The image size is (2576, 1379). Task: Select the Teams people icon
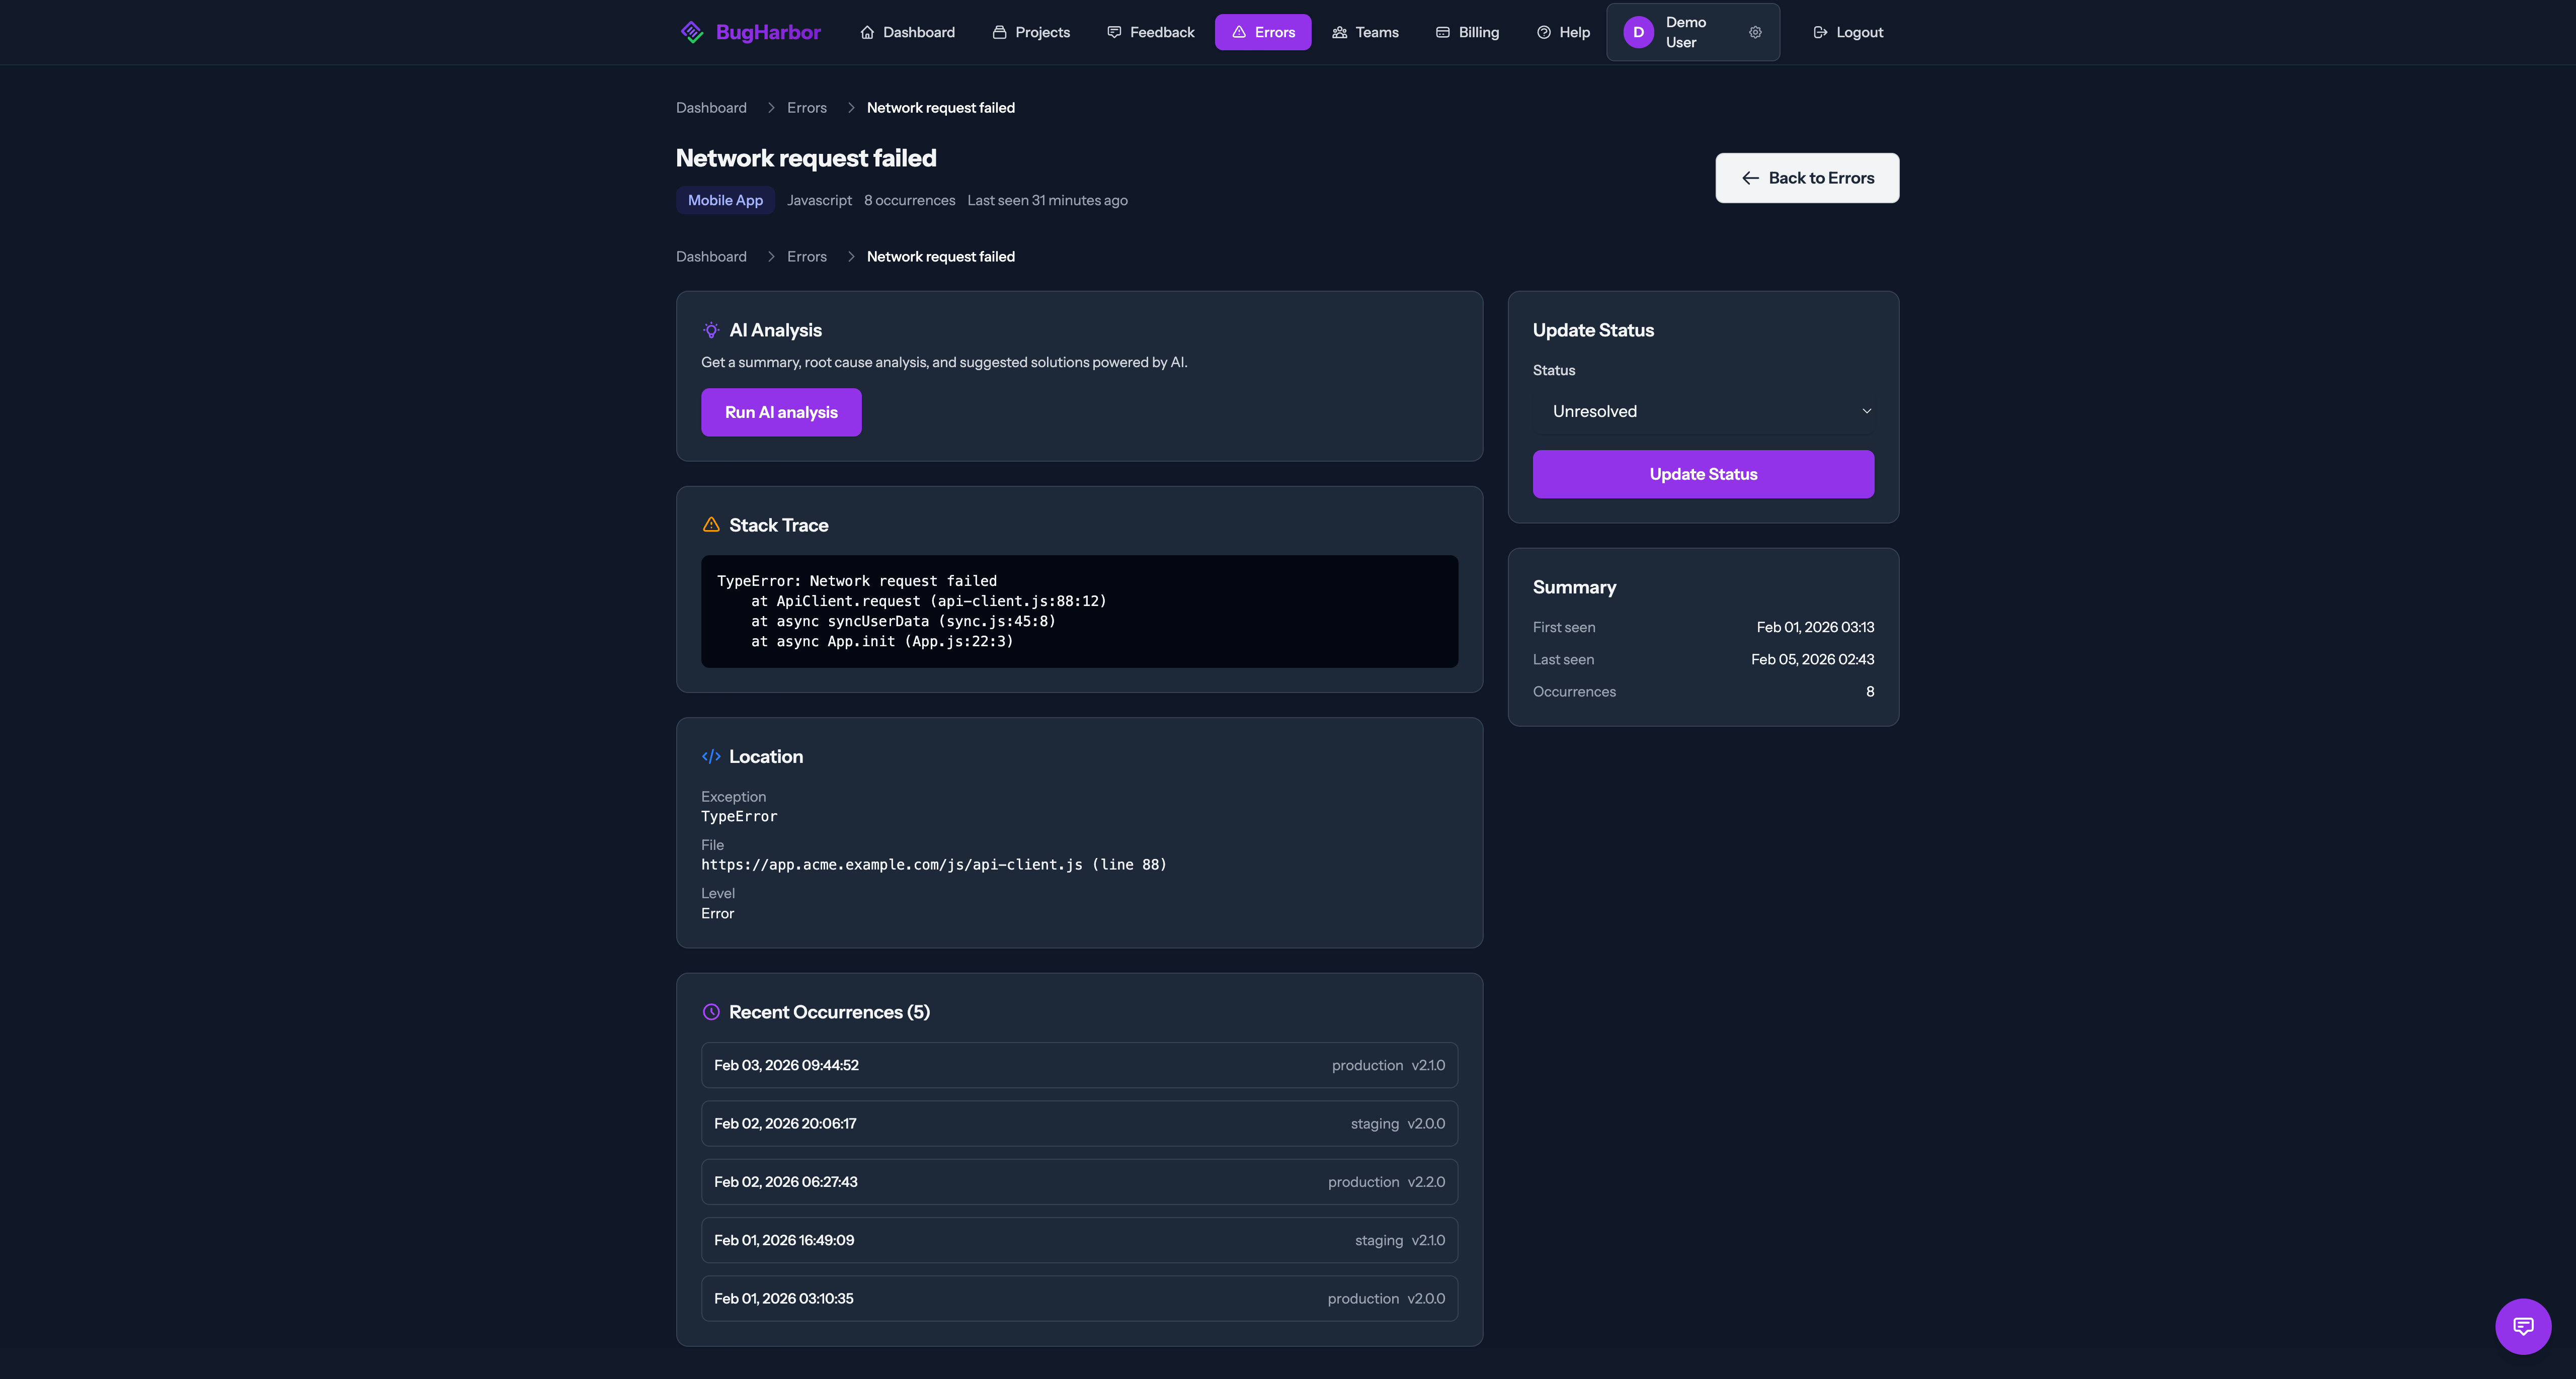coord(1340,31)
